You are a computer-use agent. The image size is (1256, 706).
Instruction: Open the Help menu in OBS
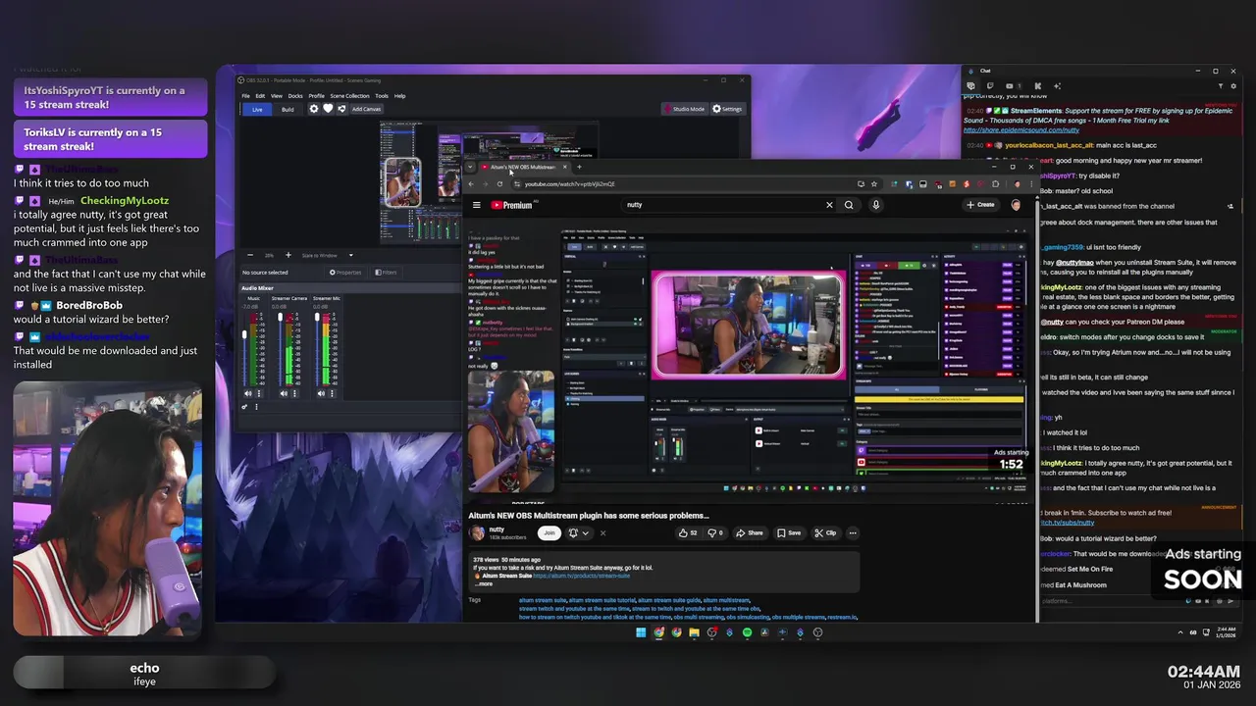point(400,96)
